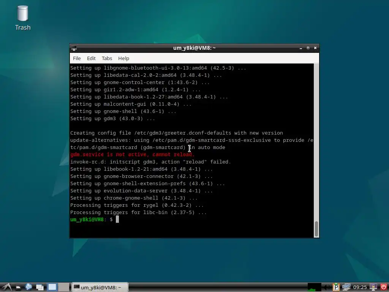
Task: Click the terminal vertical scrollbar thumb
Action: point(316,229)
